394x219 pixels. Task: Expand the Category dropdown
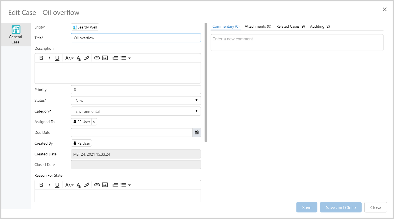pos(136,111)
